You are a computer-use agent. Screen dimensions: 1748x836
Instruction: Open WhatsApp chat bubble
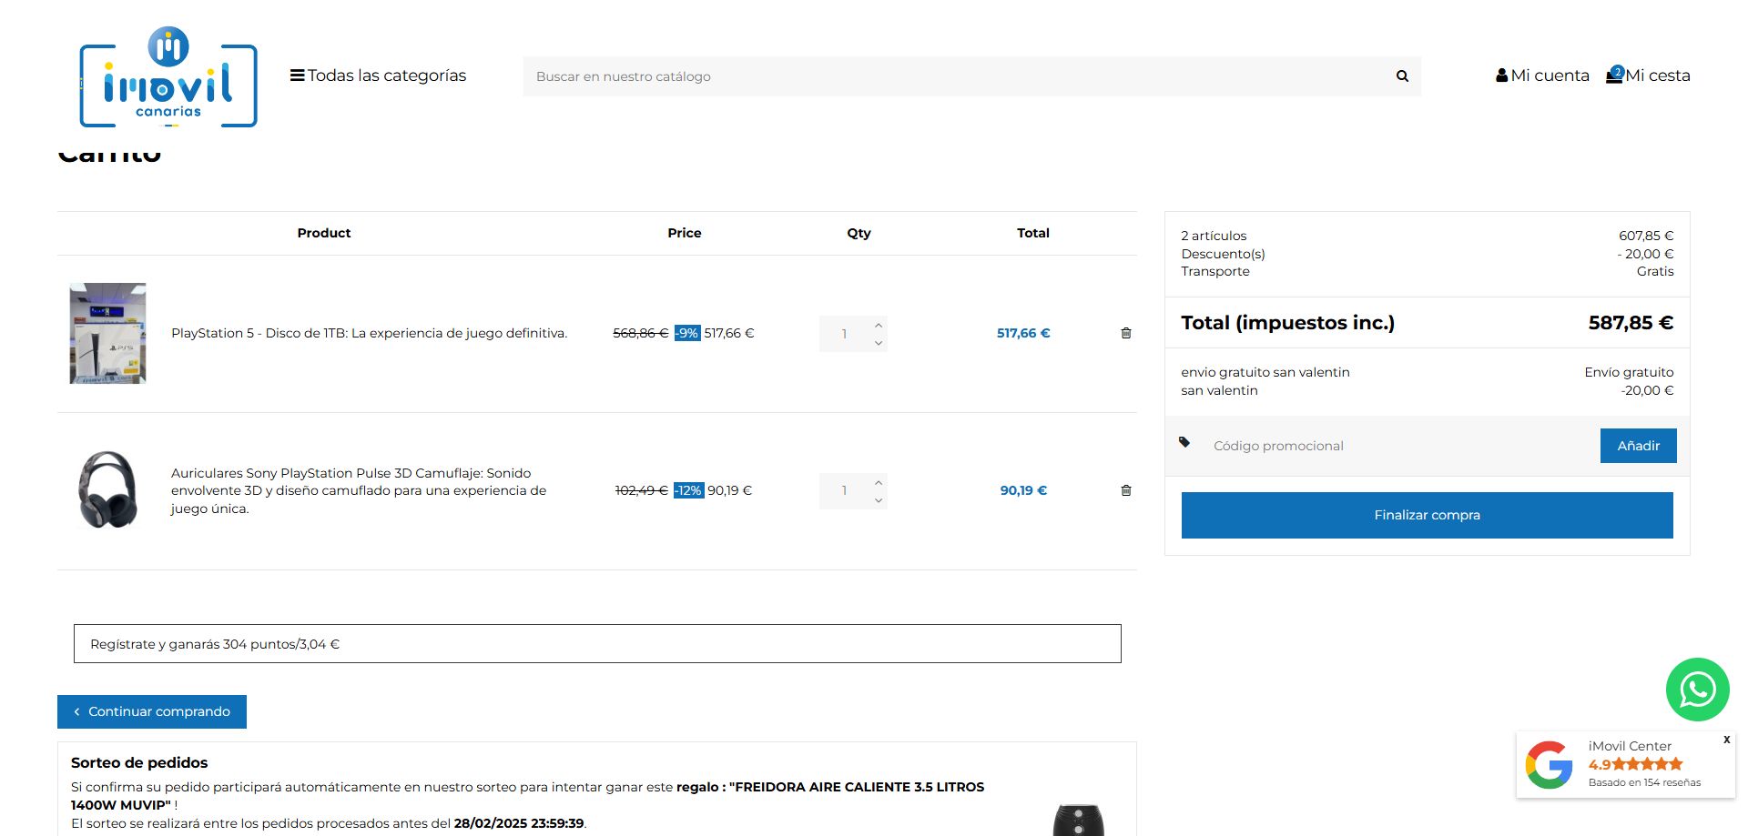(1697, 690)
